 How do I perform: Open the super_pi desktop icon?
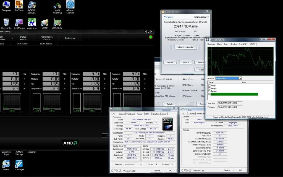point(32,23)
